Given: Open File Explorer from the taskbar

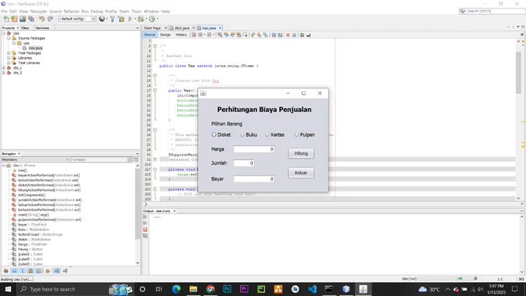Looking at the screenshot, I should click(x=193, y=289).
